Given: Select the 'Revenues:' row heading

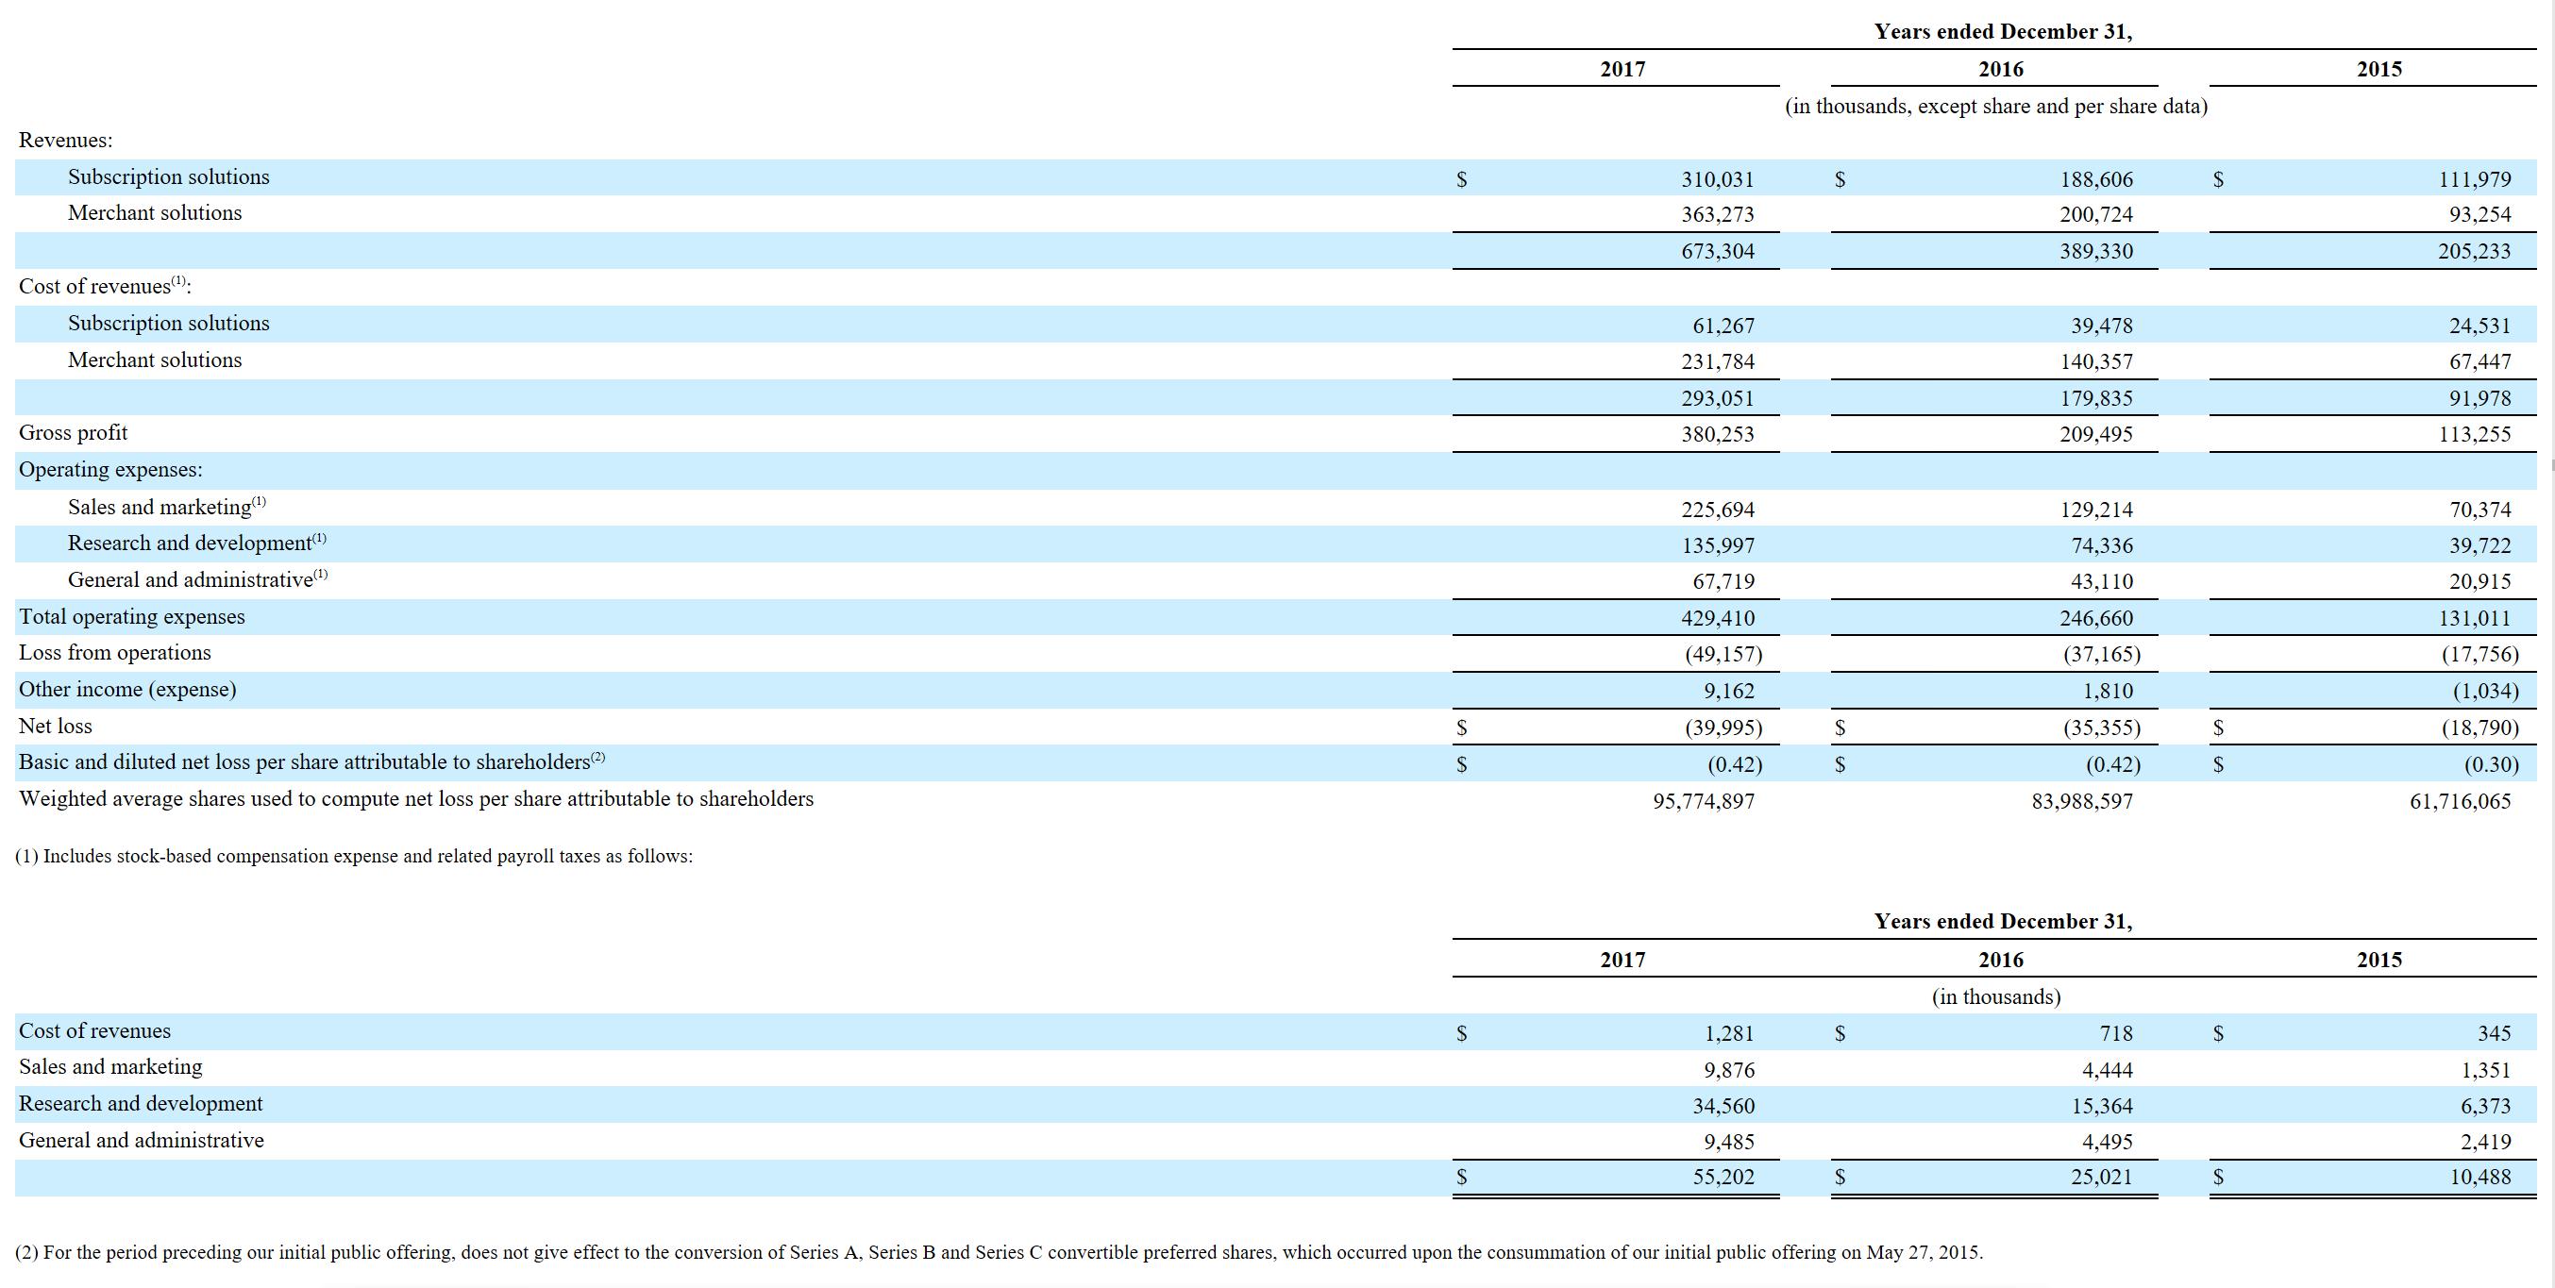Looking at the screenshot, I should pyautogui.click(x=65, y=140).
